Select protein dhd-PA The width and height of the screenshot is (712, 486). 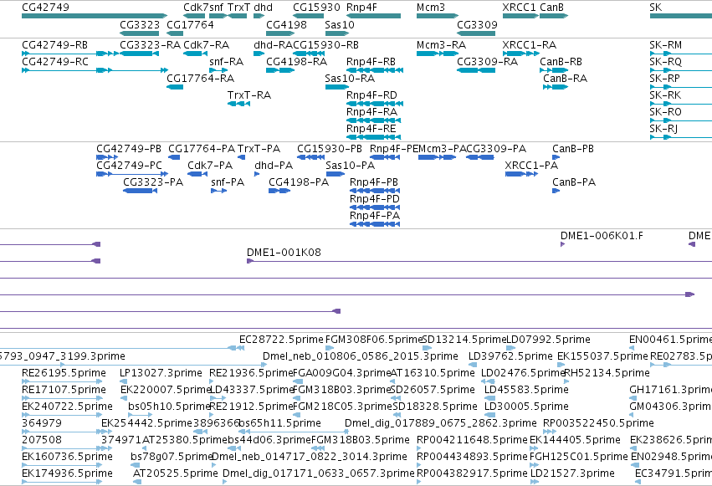coord(257,174)
